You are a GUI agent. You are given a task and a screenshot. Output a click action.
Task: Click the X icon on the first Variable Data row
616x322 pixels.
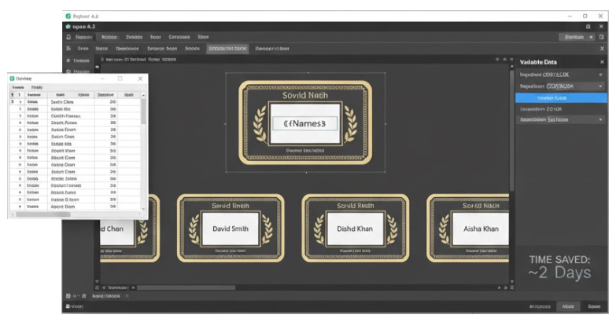tap(600, 75)
